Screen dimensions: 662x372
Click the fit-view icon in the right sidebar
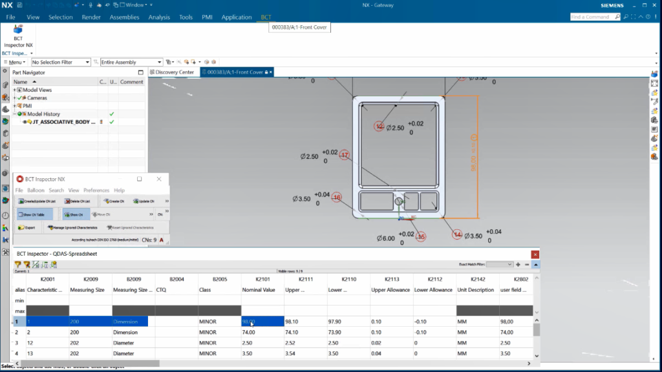click(x=654, y=83)
